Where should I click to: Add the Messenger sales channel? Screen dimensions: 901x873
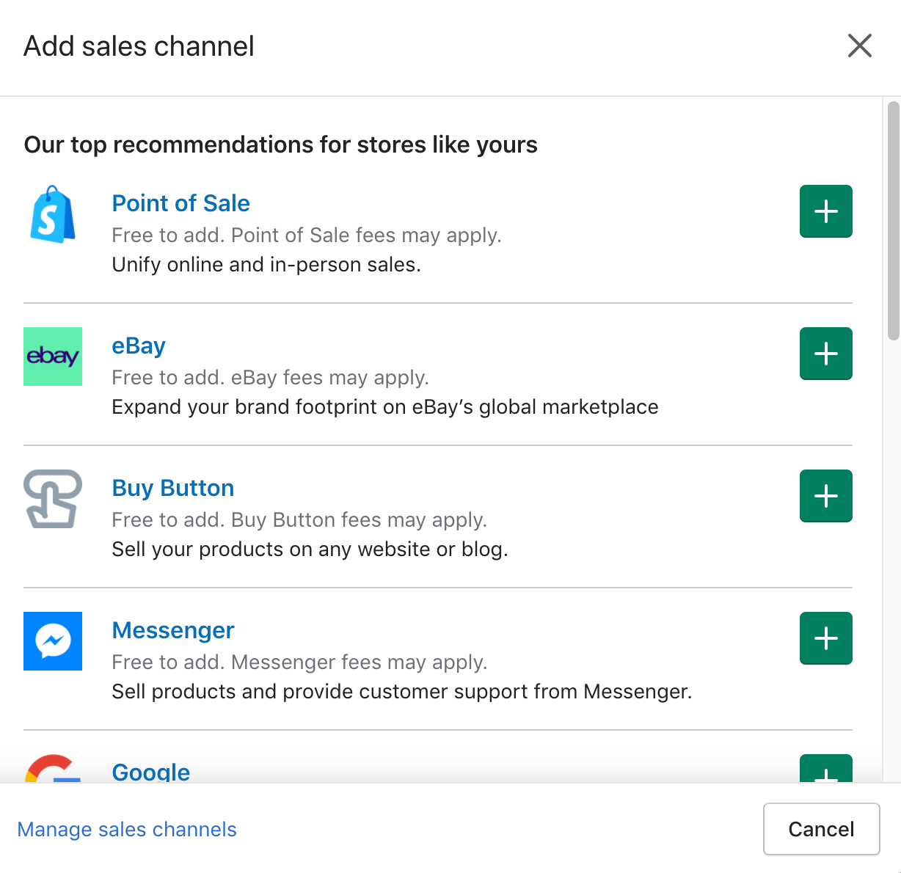tap(825, 638)
